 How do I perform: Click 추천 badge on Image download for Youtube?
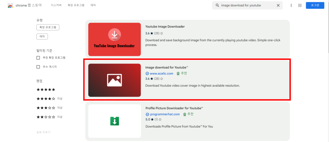click(x=182, y=74)
